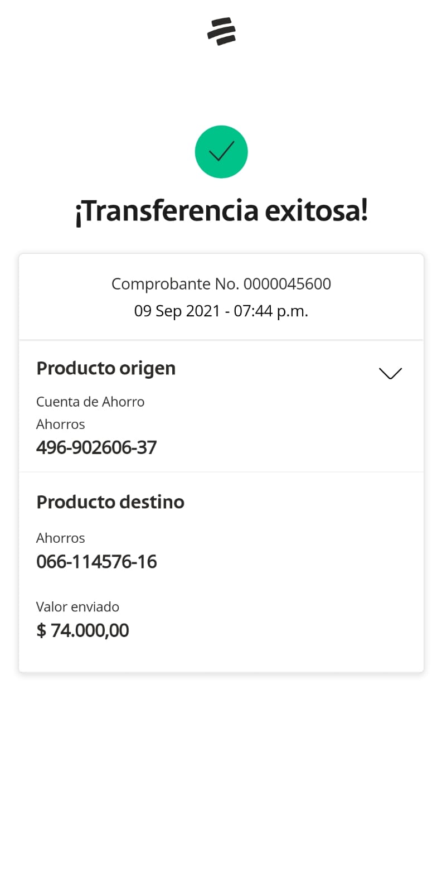Collapse the Producto origen section chevron
Screen dimensions: 442x892
390,373
